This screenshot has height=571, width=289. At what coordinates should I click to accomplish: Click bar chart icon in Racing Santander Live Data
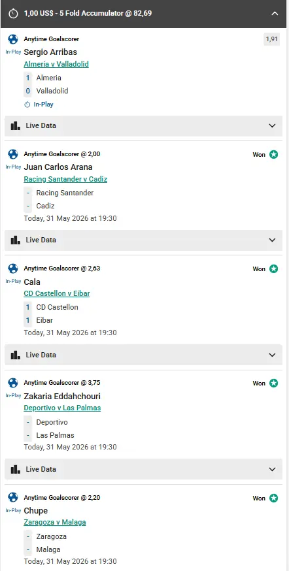(15, 240)
